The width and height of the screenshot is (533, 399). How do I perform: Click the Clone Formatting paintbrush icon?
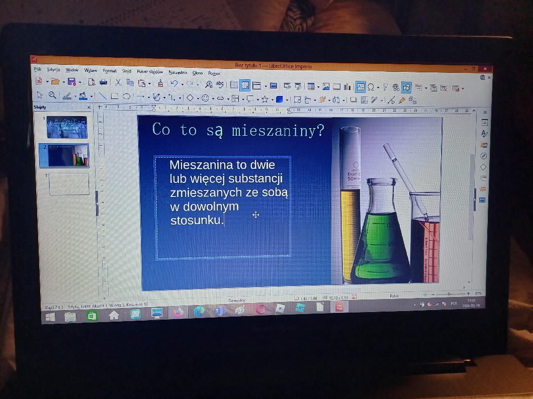tap(160, 83)
